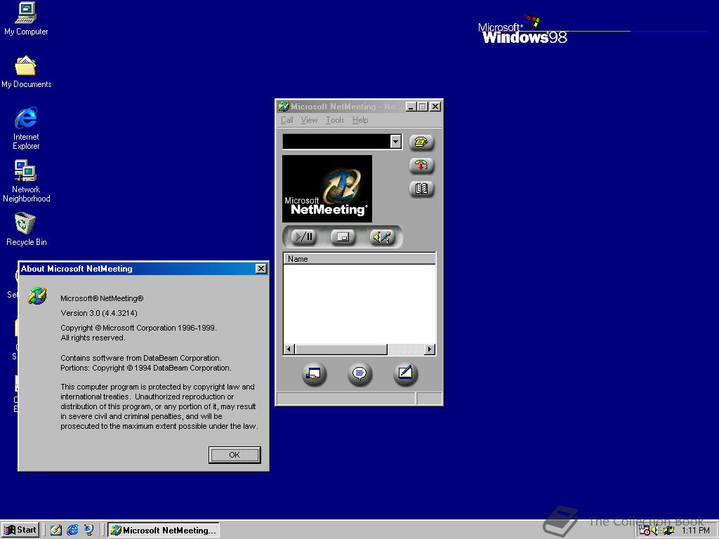Click the volume speaker tray icon
The height and width of the screenshot is (539, 719).
(655, 531)
